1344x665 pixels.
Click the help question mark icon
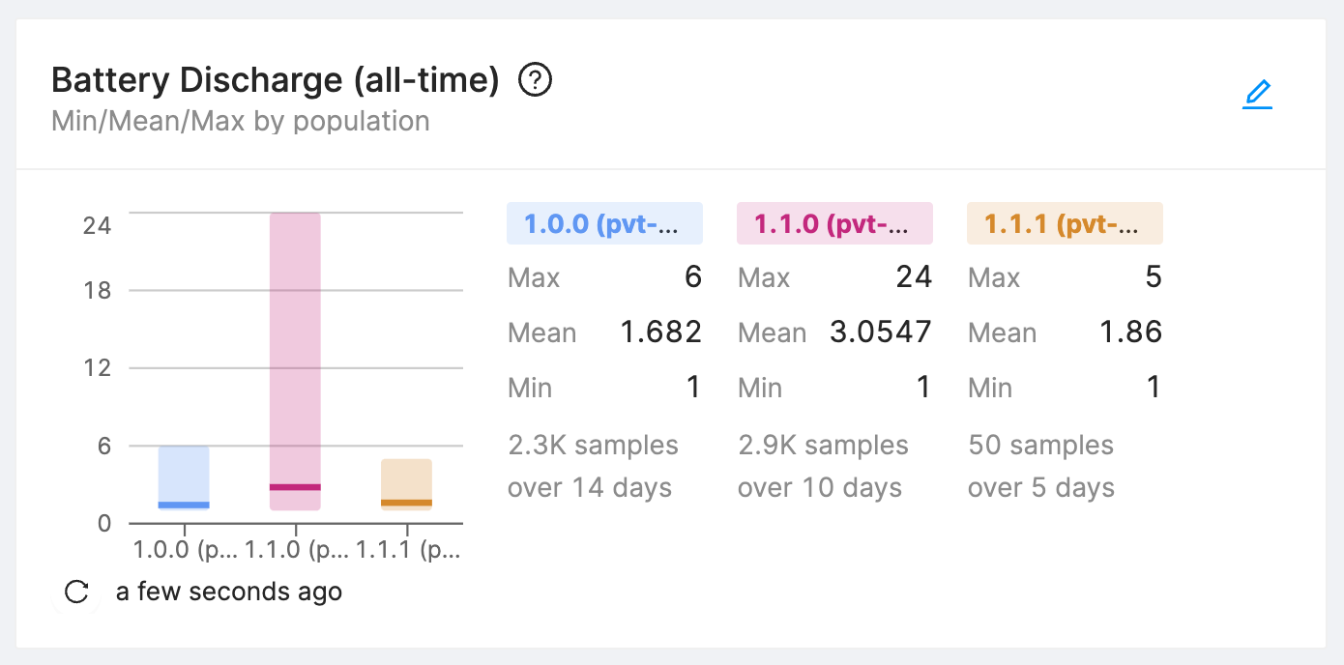click(x=535, y=80)
